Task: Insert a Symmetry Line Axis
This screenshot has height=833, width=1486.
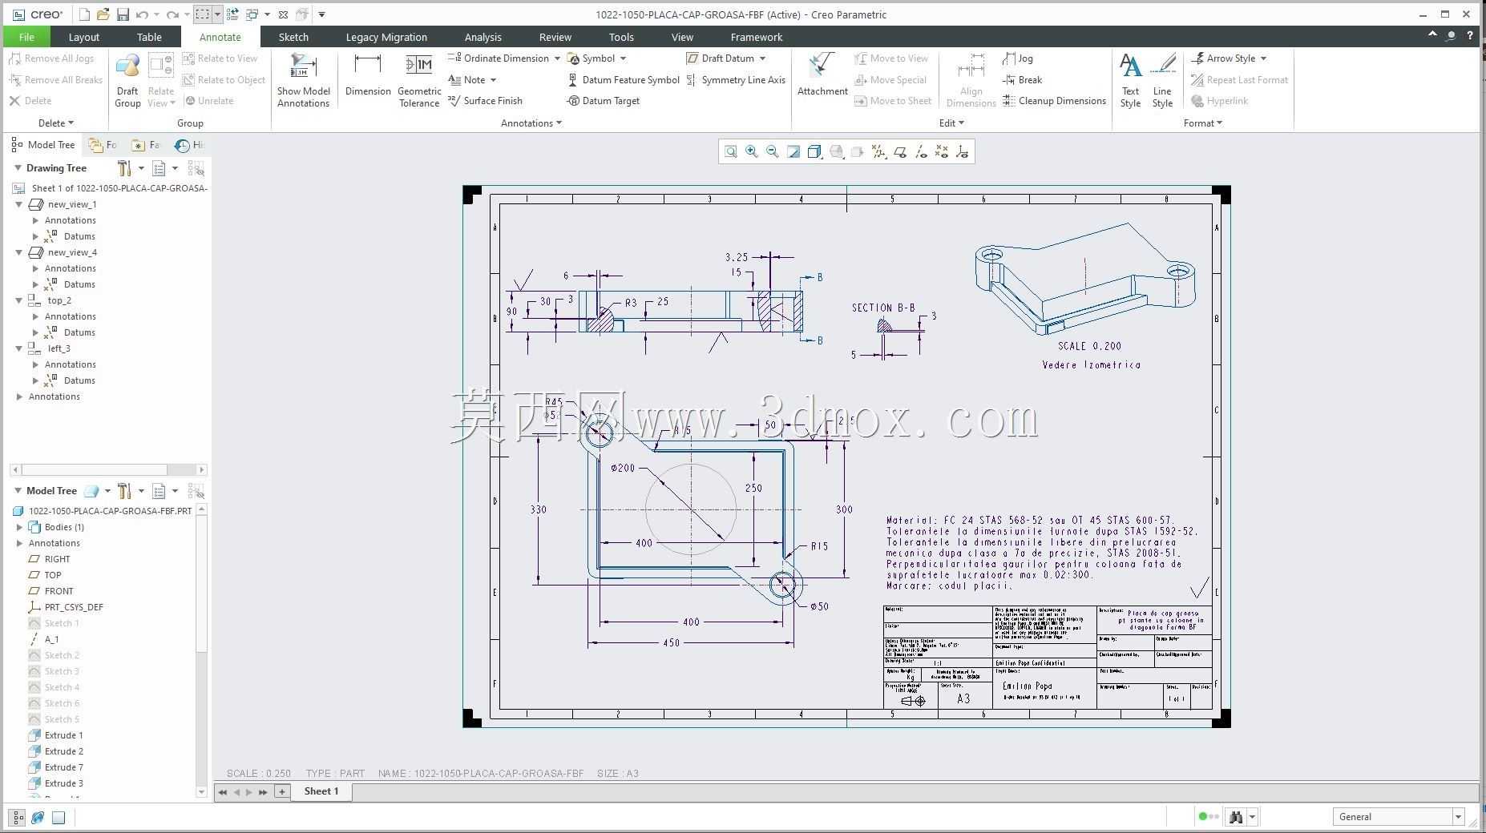Action: pos(736,80)
